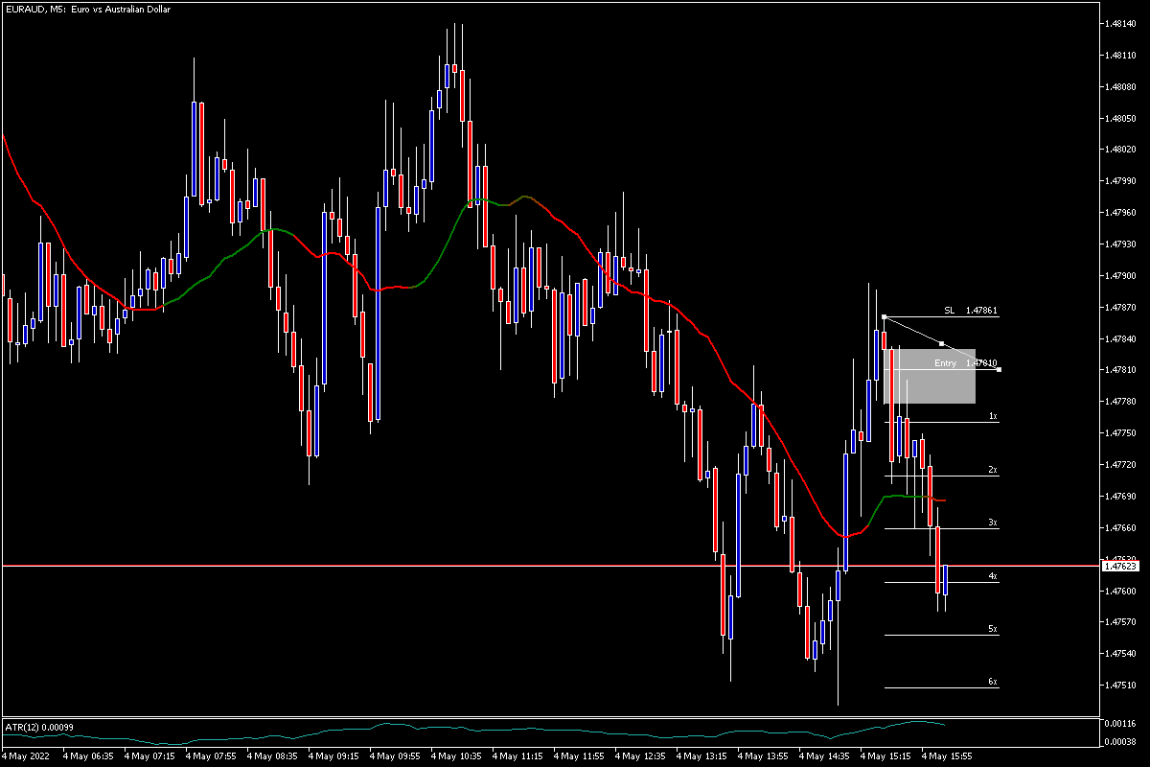Click the 1x target level label
The height and width of the screenshot is (767, 1150).
994,417
